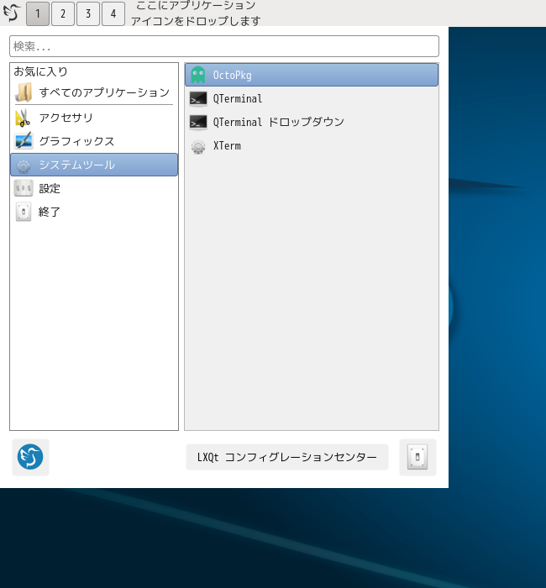Screen dimensions: 546x588
Task: Click the graphics paintbrush icon
Action: (x=24, y=141)
